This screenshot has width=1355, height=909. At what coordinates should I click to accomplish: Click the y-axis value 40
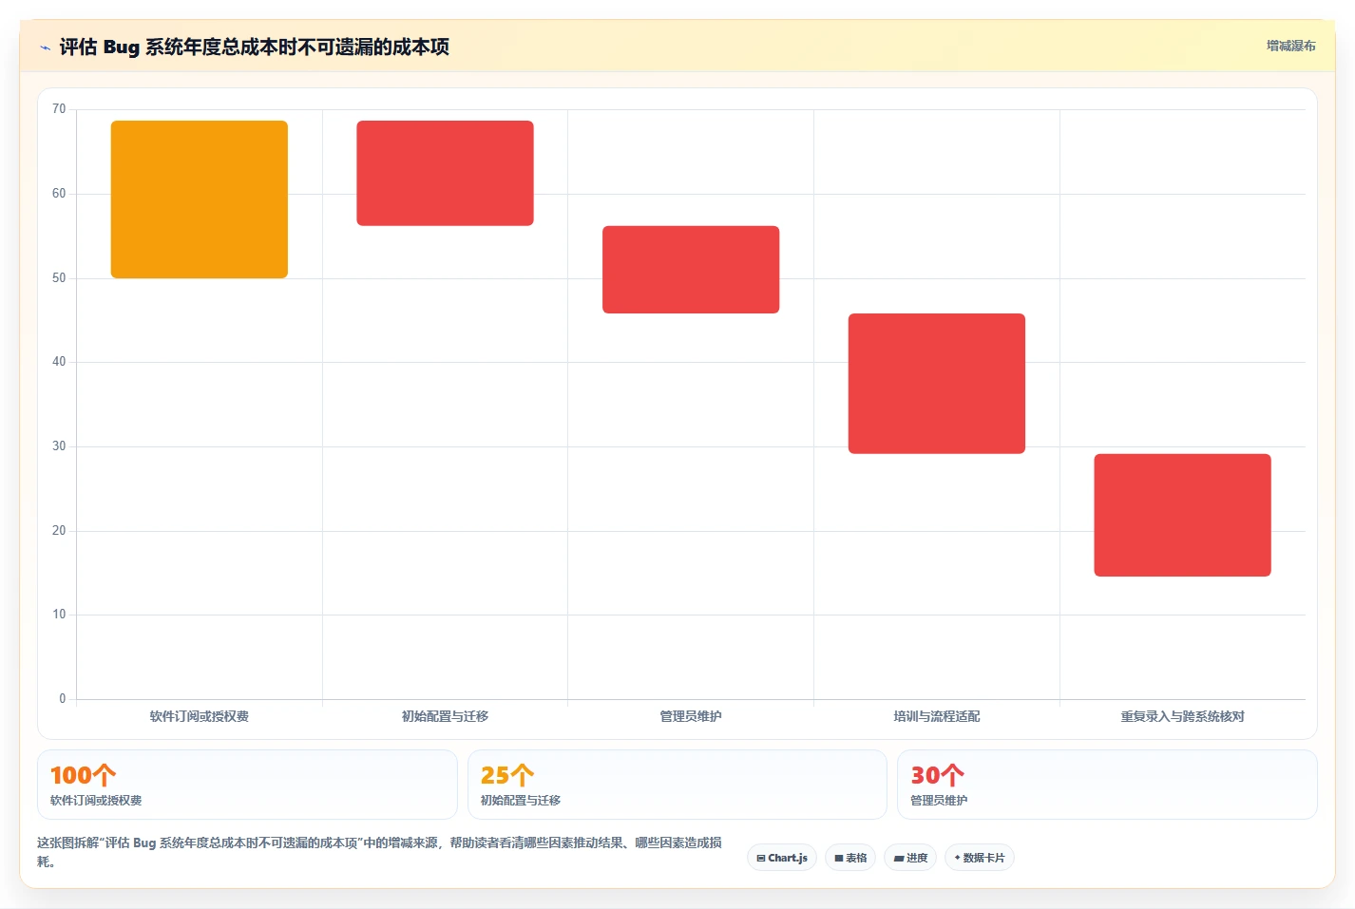pos(59,362)
